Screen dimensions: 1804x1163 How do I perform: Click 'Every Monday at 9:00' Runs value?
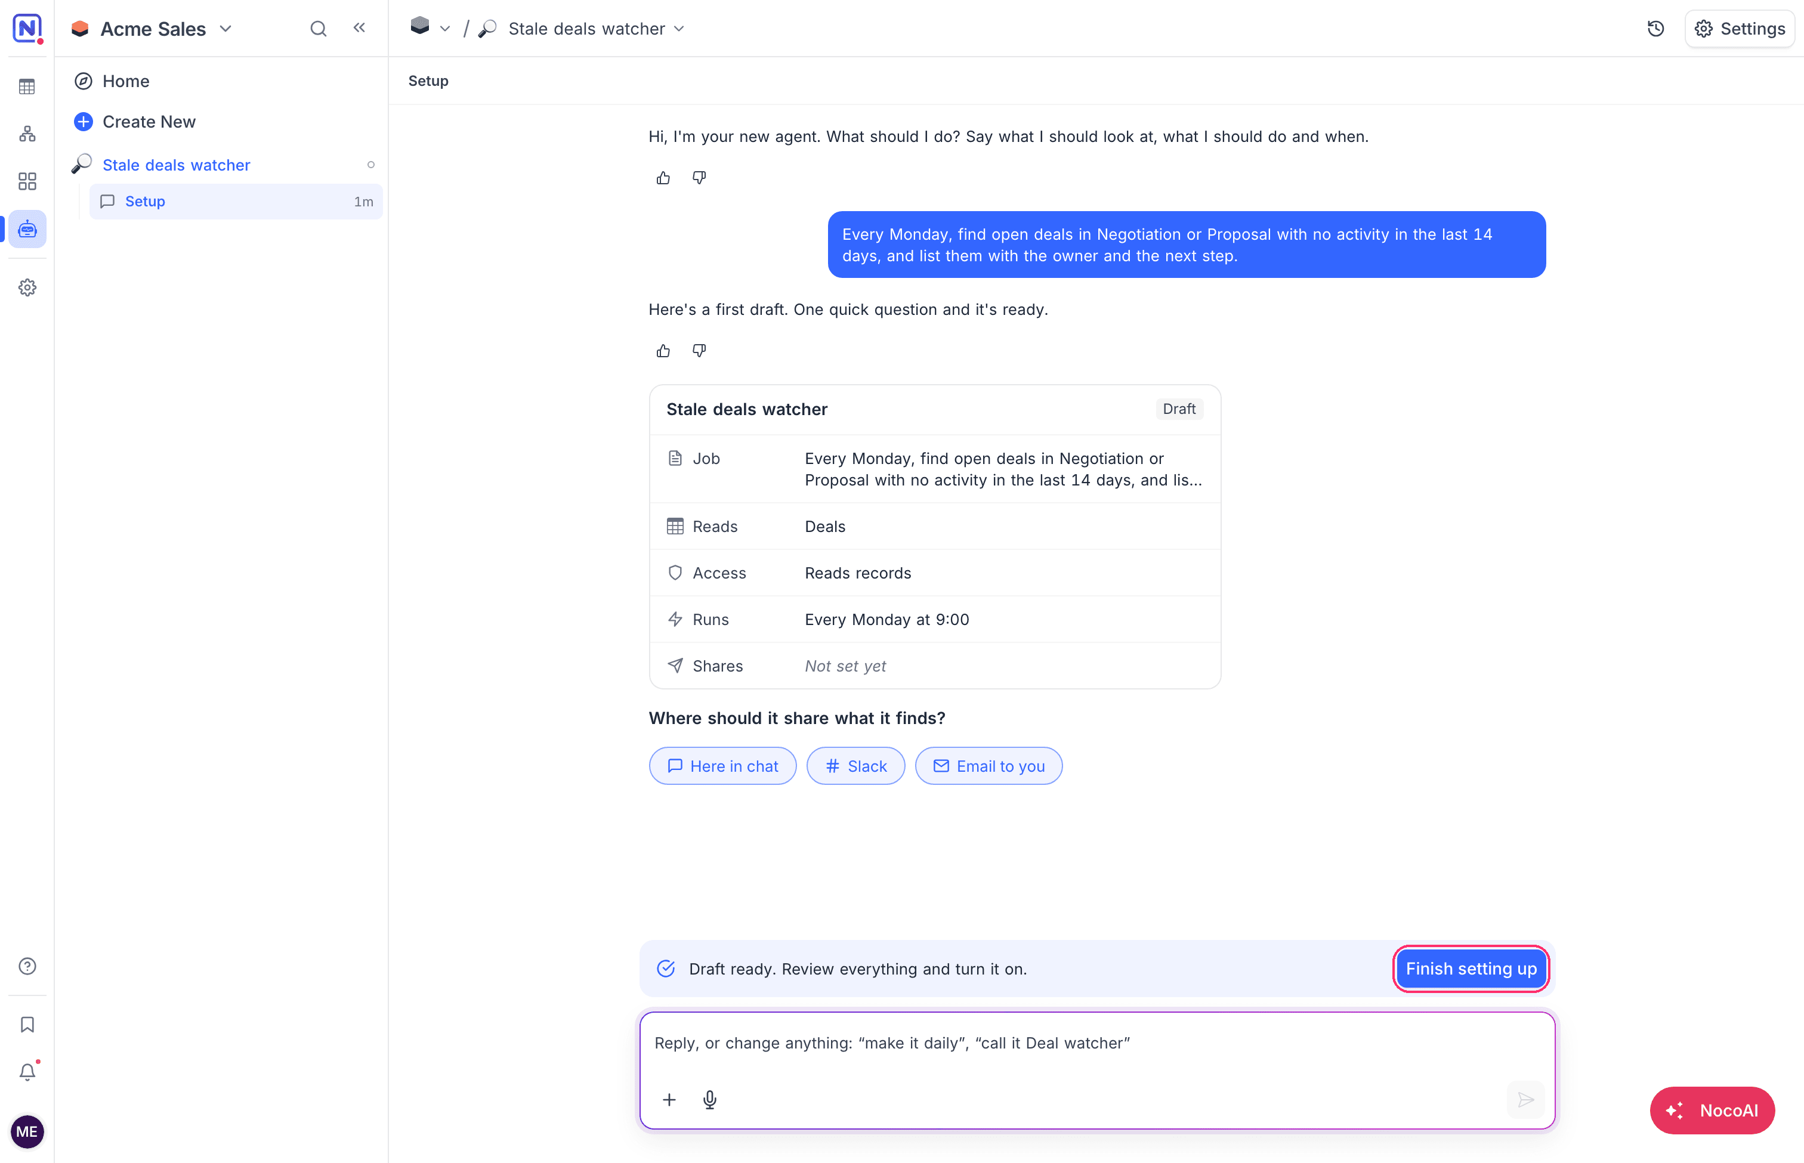pyautogui.click(x=887, y=619)
